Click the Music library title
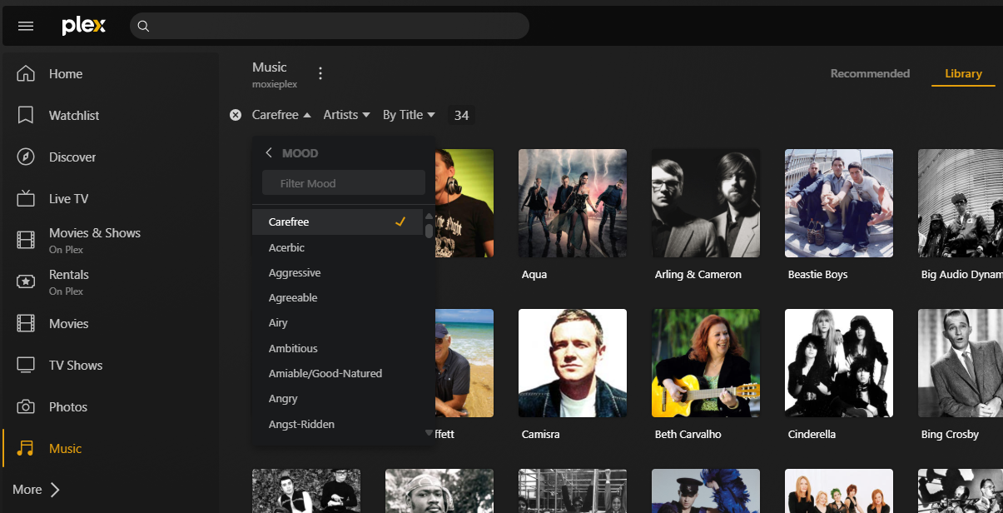Image resolution: width=1003 pixels, height=513 pixels. 270,67
